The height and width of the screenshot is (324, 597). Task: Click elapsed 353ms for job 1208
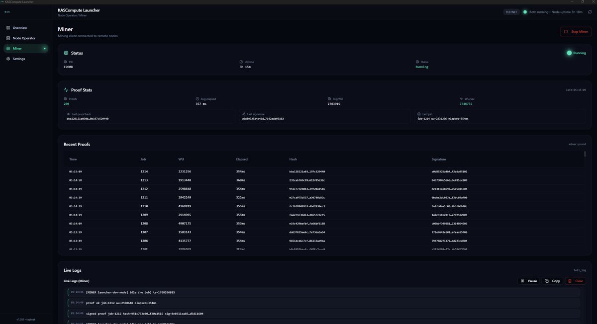[241, 223]
